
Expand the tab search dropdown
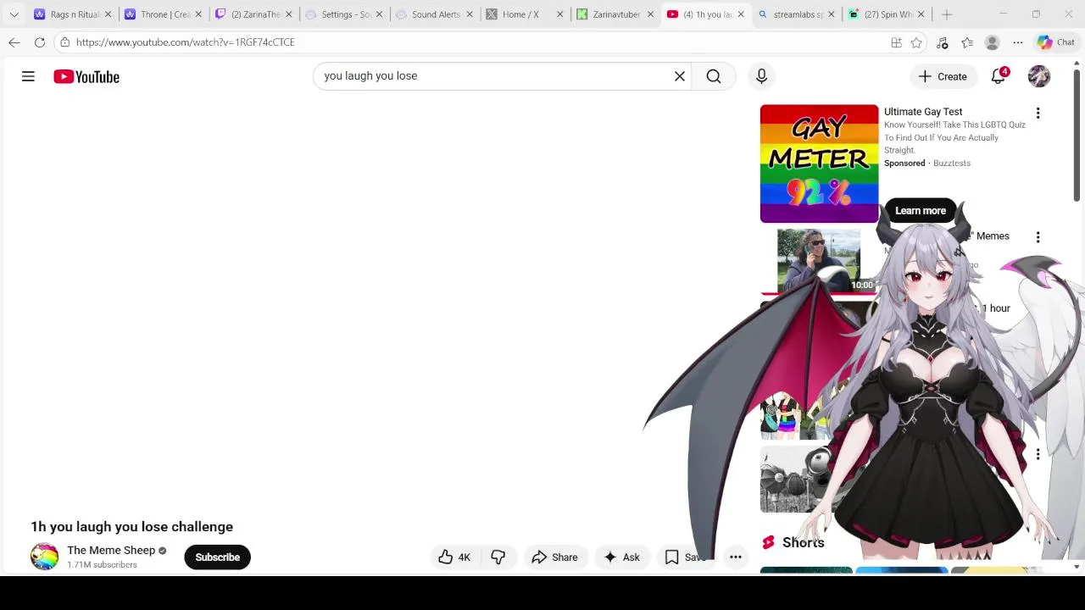[x=14, y=14]
